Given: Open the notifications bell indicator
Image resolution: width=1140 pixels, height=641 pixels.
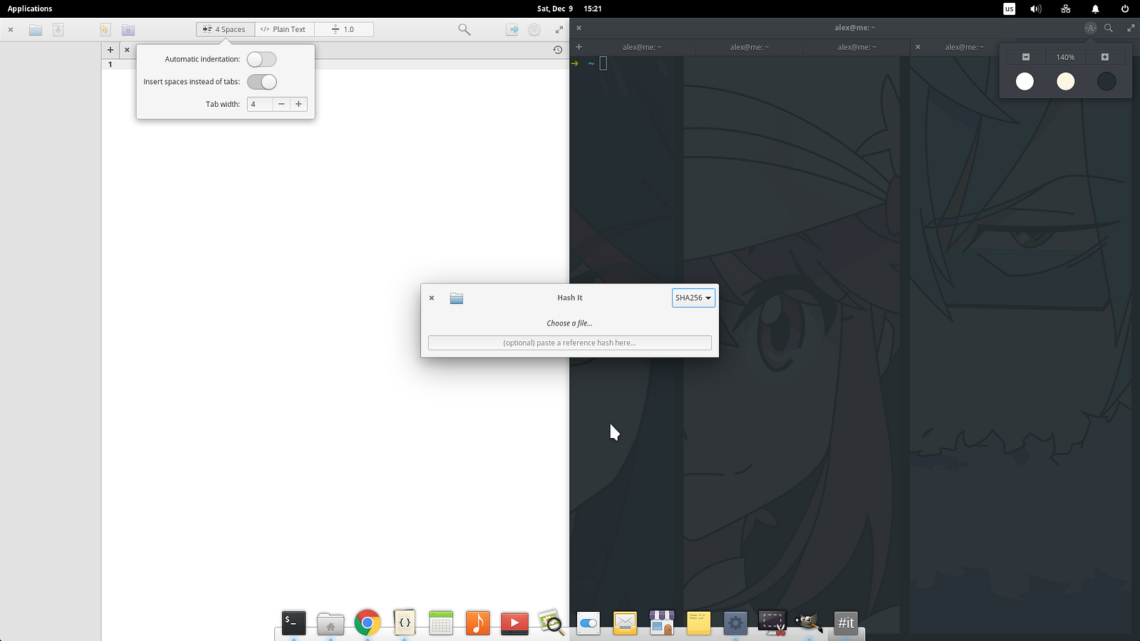Looking at the screenshot, I should [1095, 9].
